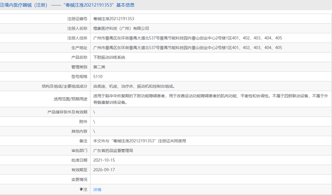Select the remark text 本文件与…注册证共同使用
Screen dimensions: 332x195
[139, 141]
